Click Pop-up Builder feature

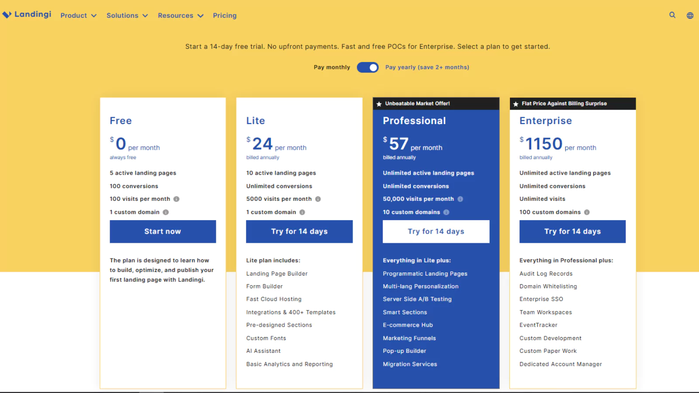pyautogui.click(x=405, y=351)
